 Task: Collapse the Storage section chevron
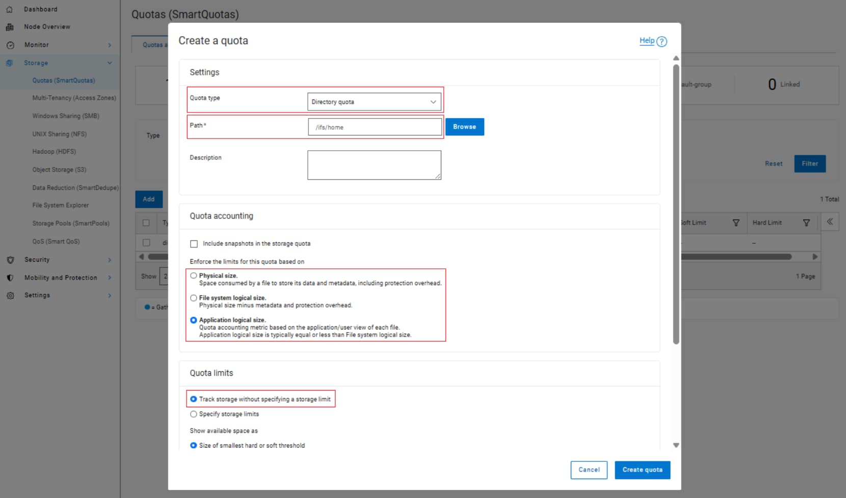(110, 63)
